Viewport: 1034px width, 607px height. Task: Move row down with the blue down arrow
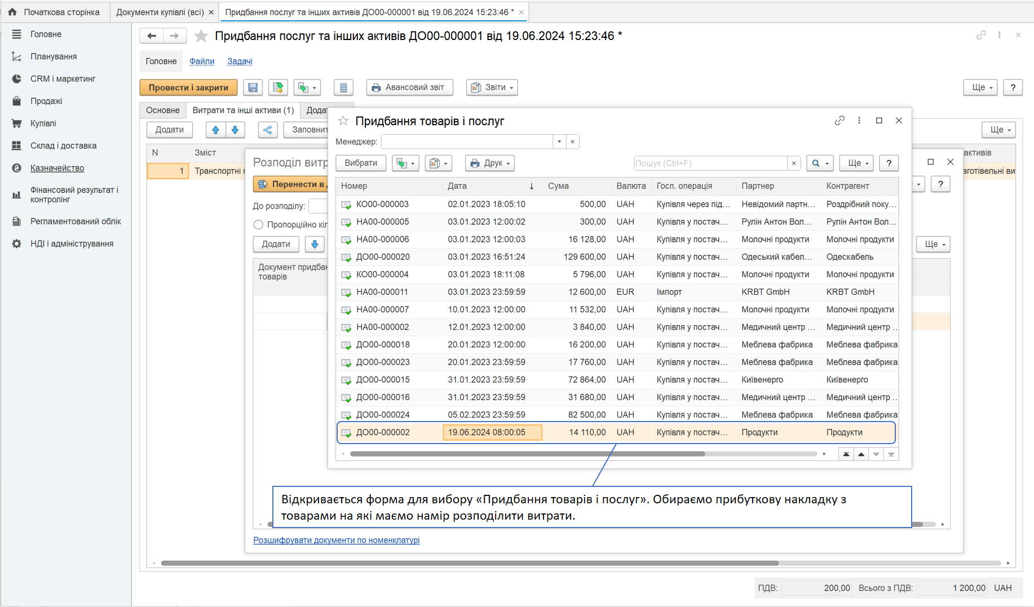click(x=235, y=130)
